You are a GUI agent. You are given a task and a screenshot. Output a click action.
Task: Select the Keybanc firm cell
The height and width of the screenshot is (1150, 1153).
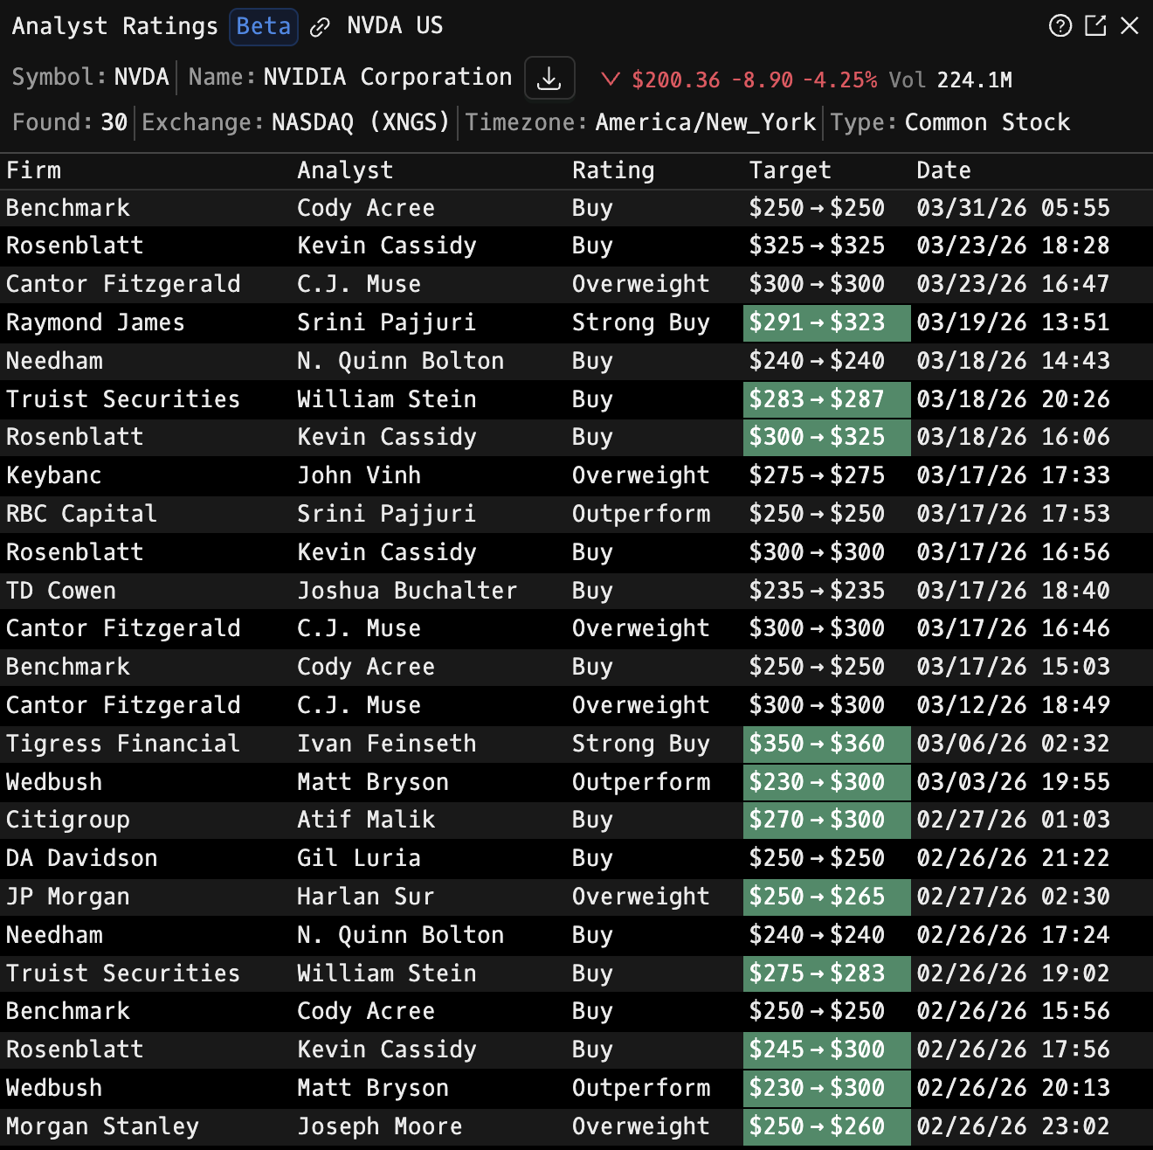(x=54, y=475)
